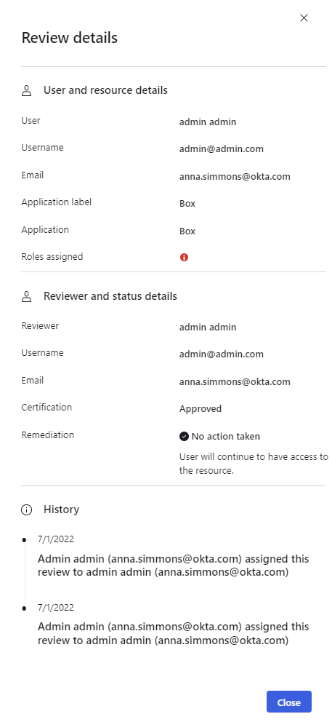
Task: Click the X icon to dismiss Review details
Action: coord(304,18)
